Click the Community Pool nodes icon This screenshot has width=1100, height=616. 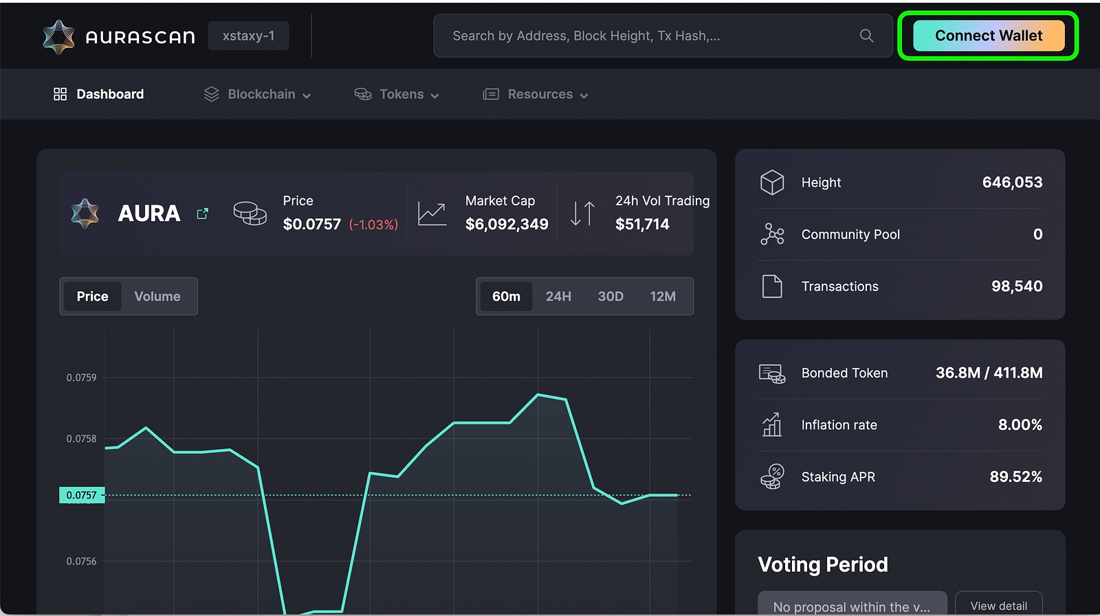[x=772, y=235]
